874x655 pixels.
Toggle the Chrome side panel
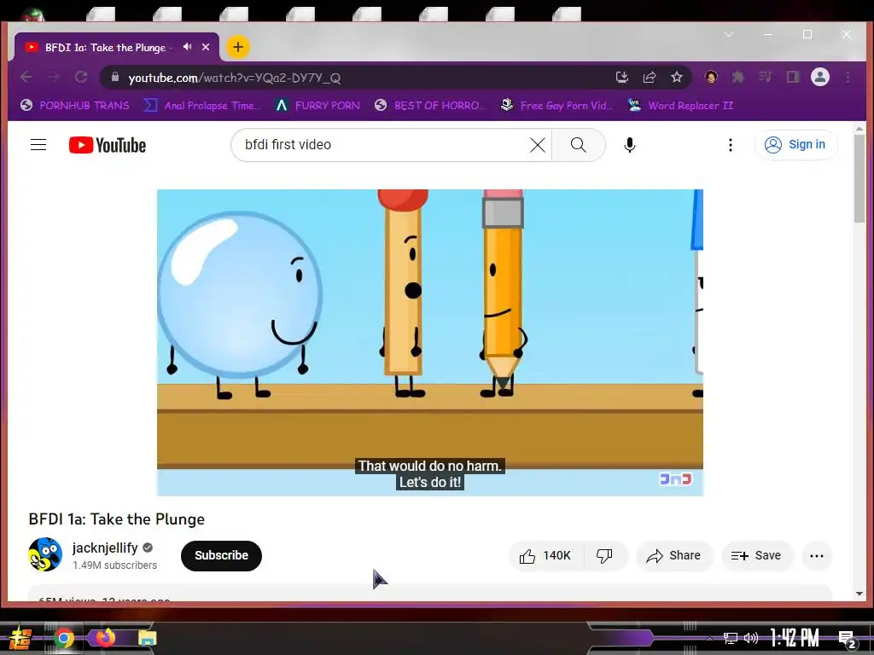click(x=793, y=77)
